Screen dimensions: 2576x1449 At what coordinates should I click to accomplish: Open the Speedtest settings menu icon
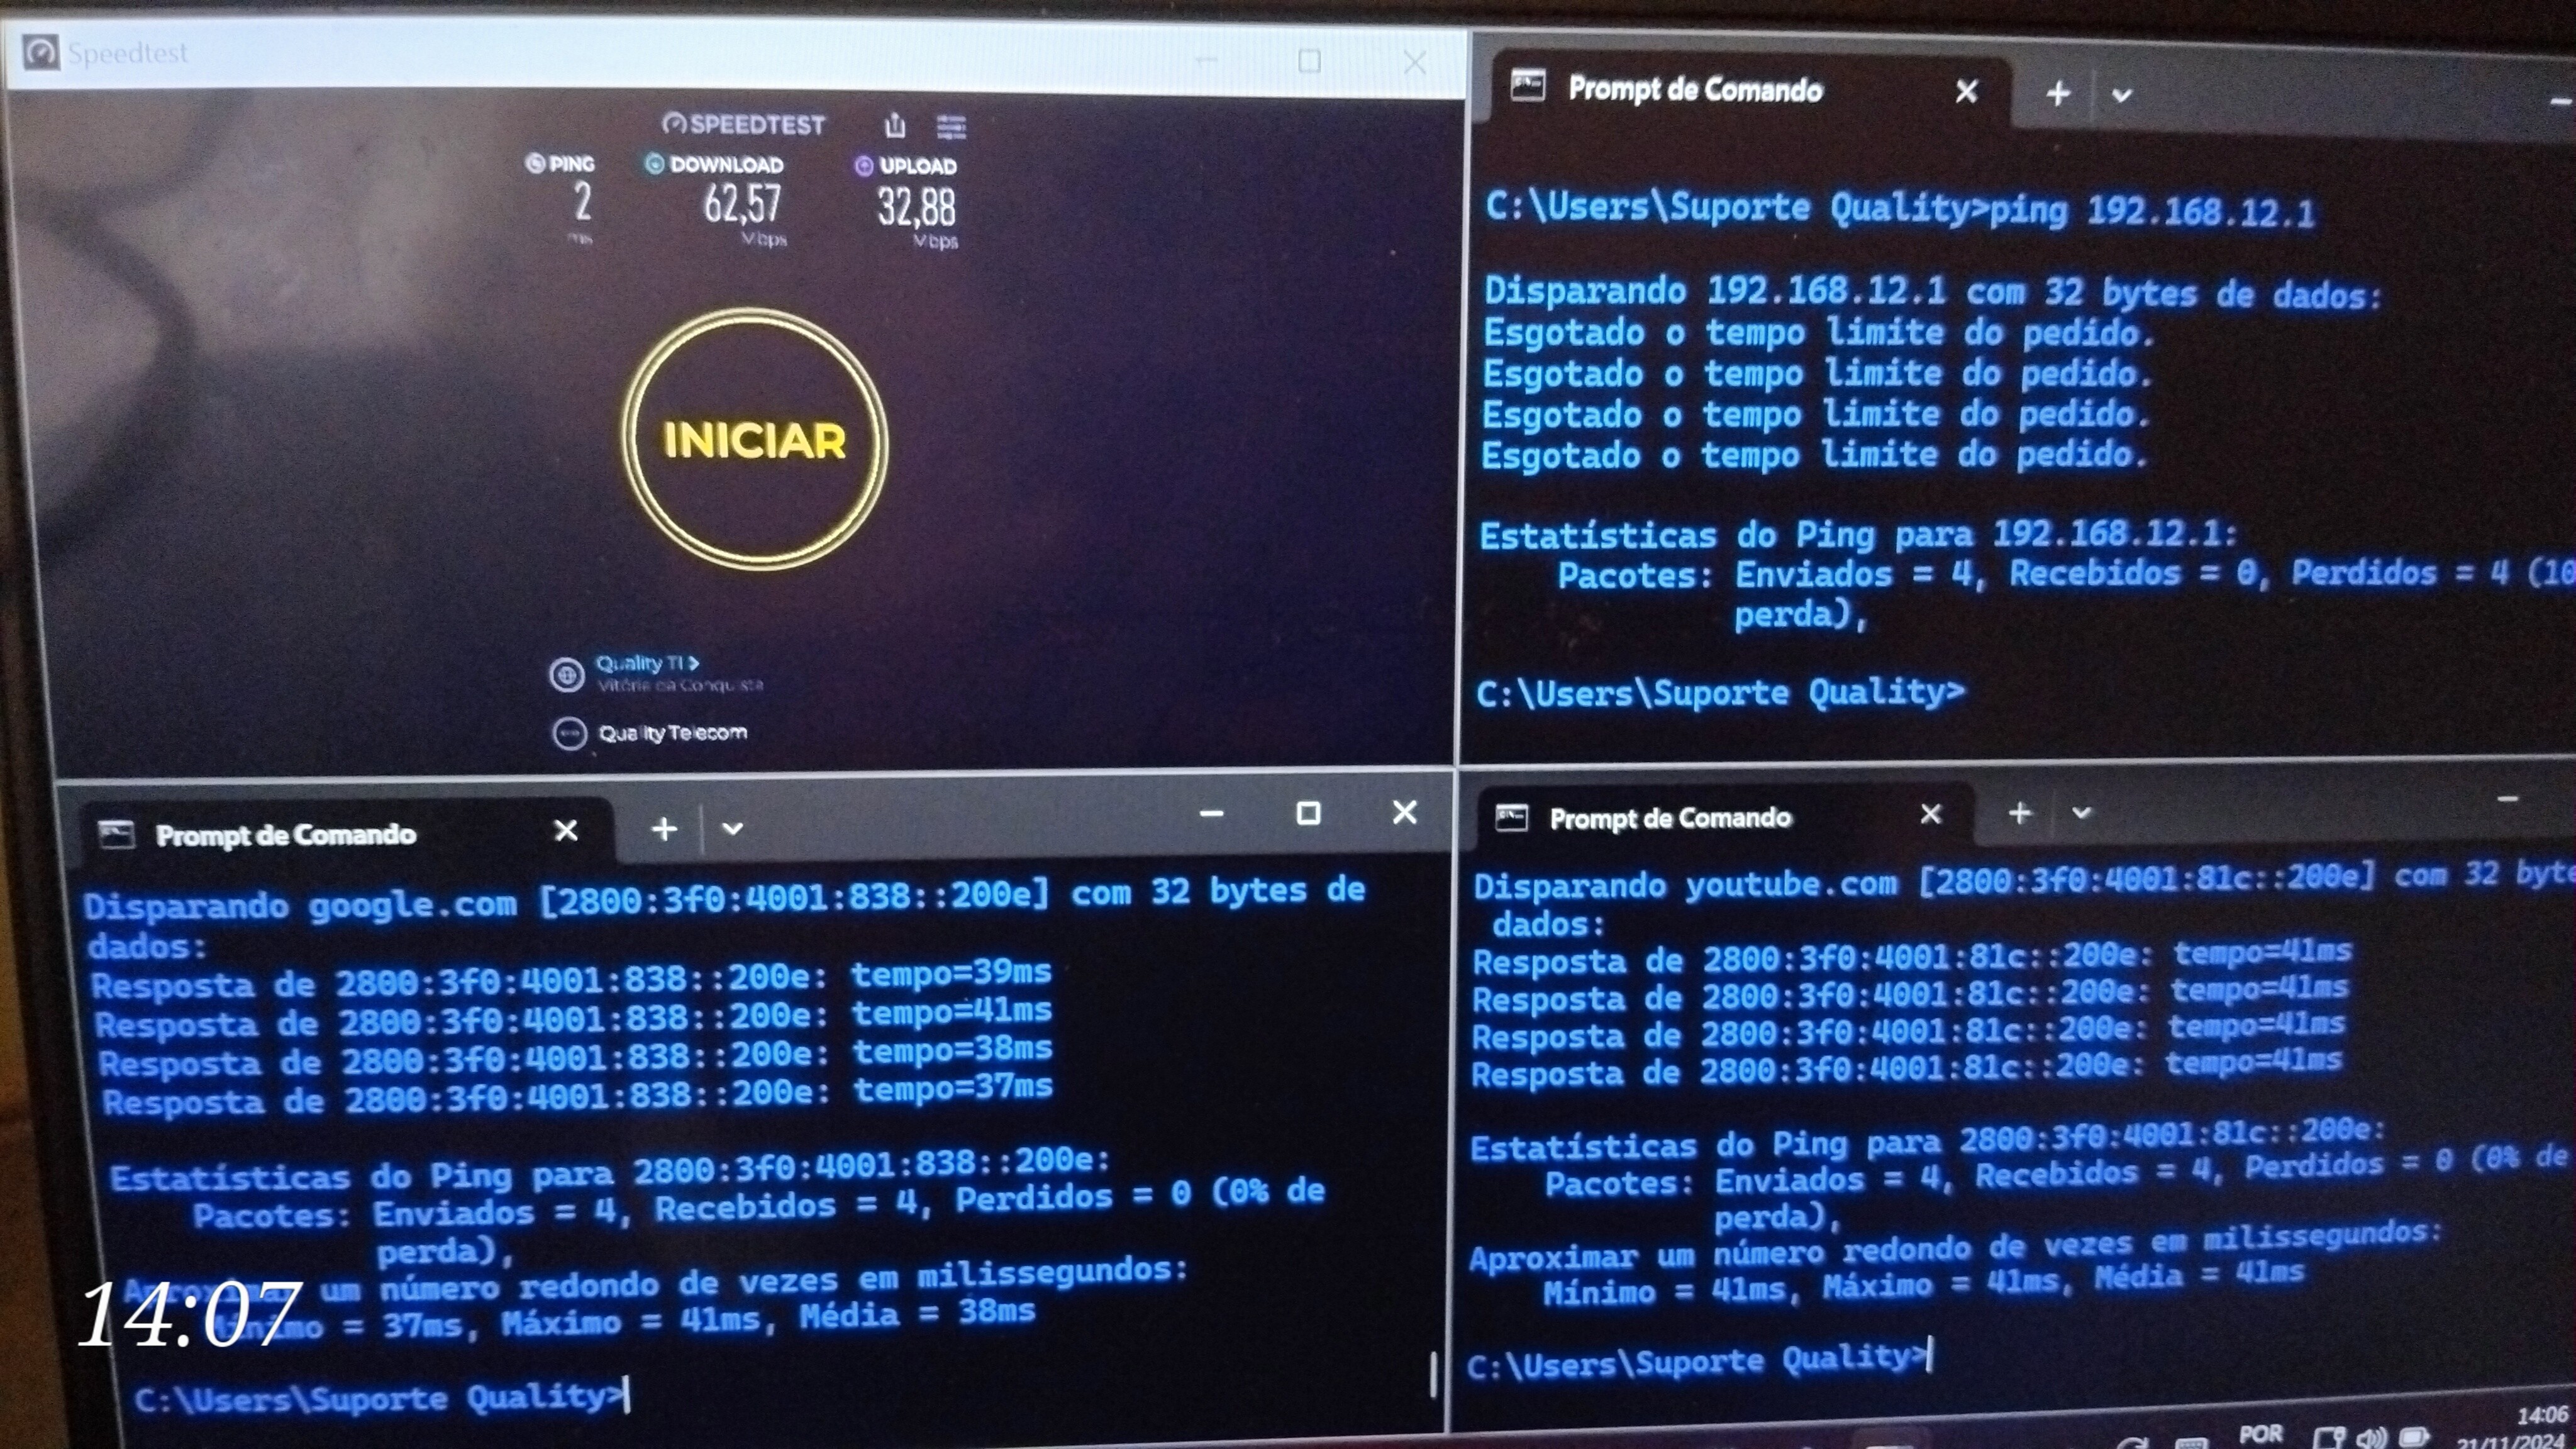(x=950, y=127)
